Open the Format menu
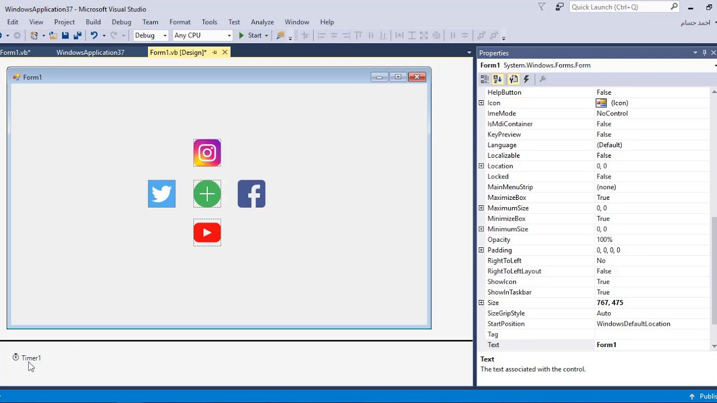Screen dimensions: 717x403 click(x=180, y=22)
